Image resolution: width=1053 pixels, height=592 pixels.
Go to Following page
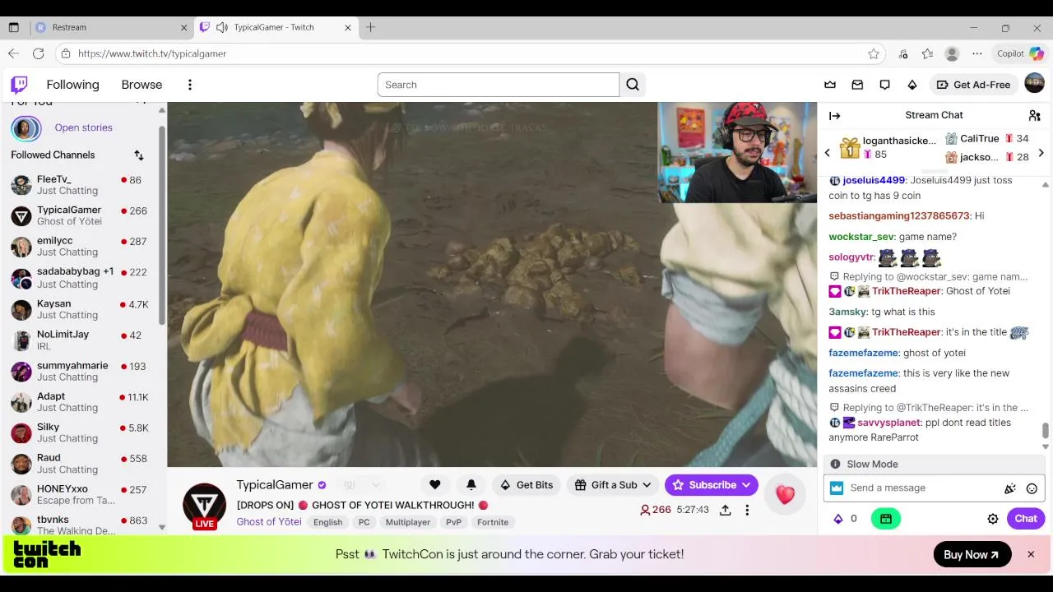pyautogui.click(x=72, y=85)
